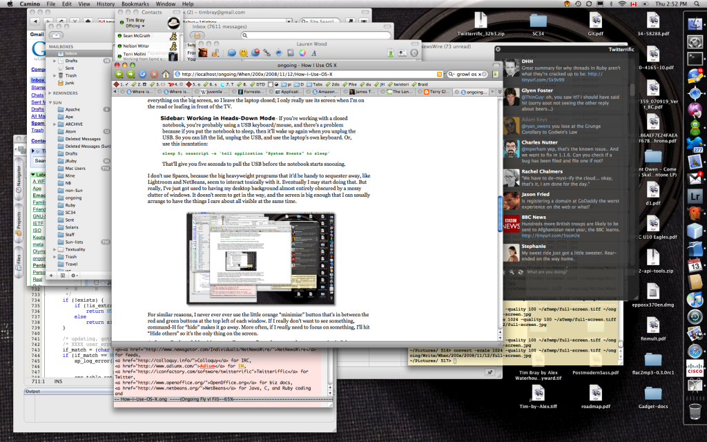Launch Terminal from the Dock
The image size is (707, 442).
[695, 59]
